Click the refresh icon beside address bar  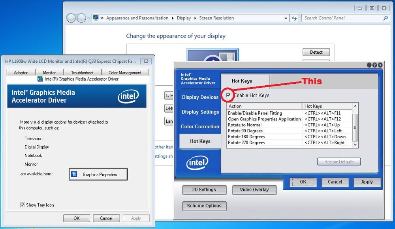coord(294,18)
